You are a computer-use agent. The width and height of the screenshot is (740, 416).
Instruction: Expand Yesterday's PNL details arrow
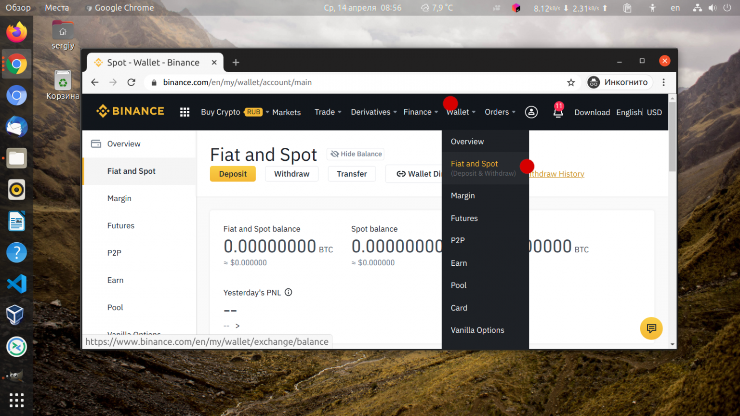coord(238,326)
